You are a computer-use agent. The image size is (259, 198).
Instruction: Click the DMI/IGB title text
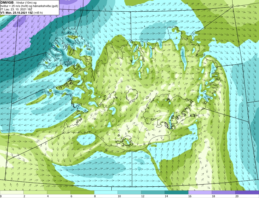(x=7, y=3)
